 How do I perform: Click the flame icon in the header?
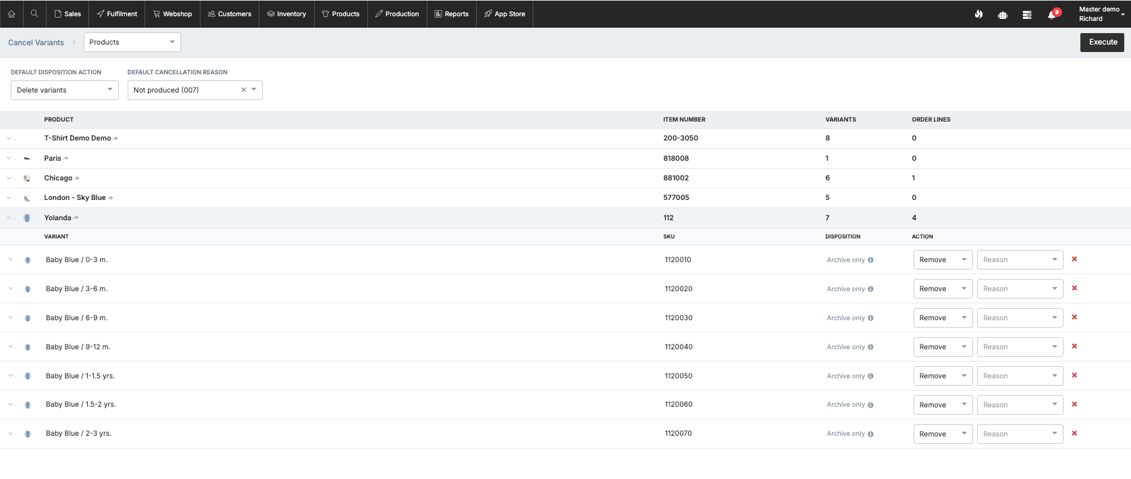coord(978,14)
